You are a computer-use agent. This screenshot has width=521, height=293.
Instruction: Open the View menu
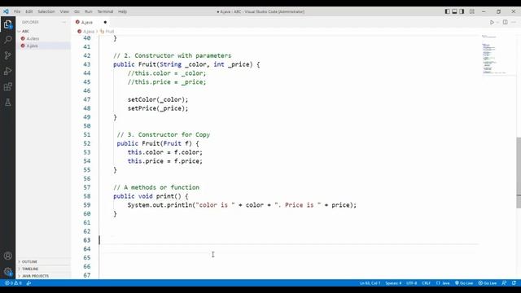[x=64, y=11]
